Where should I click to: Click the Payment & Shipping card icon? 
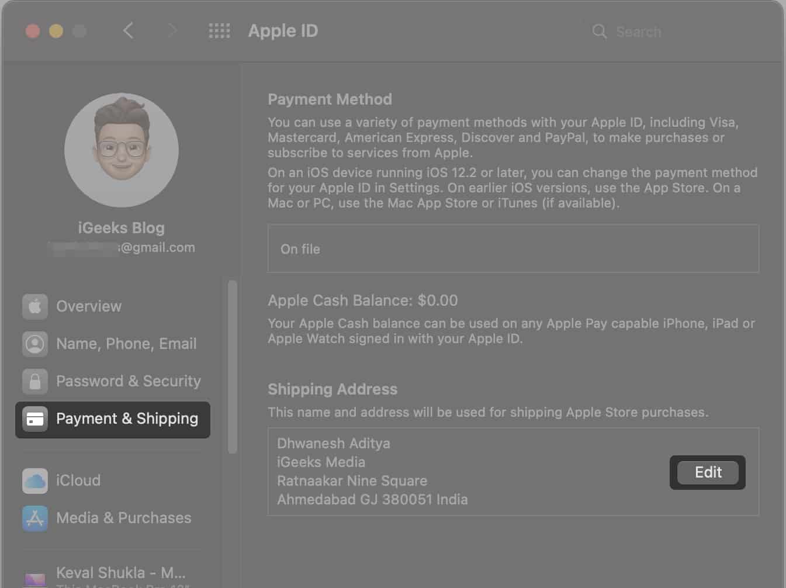35,419
